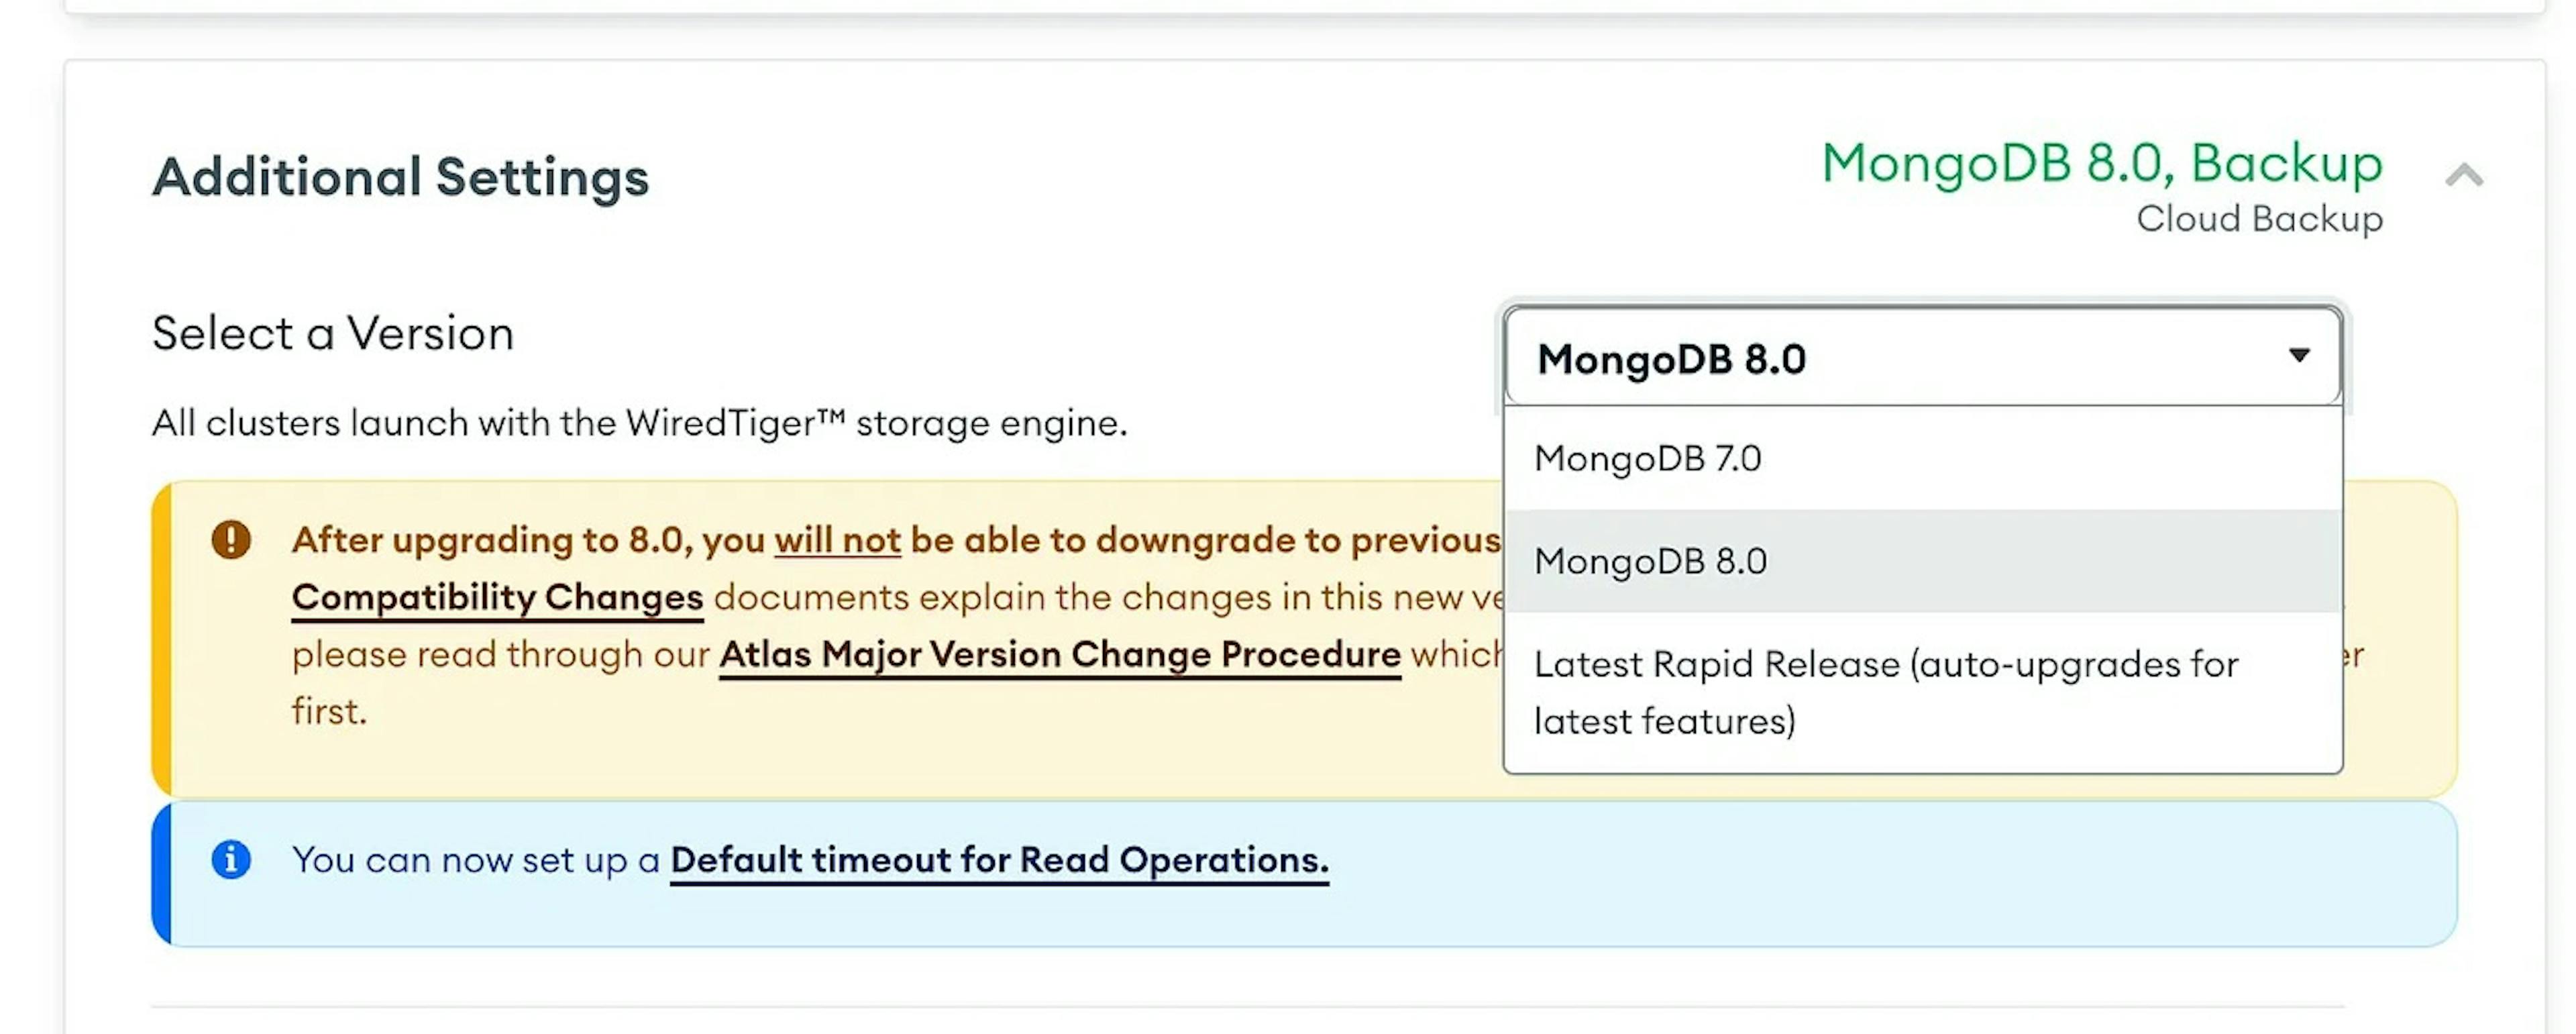The height and width of the screenshot is (1034, 2576).
Task: Click the green MongoDB 8.0, Backup summary
Action: click(x=2102, y=164)
